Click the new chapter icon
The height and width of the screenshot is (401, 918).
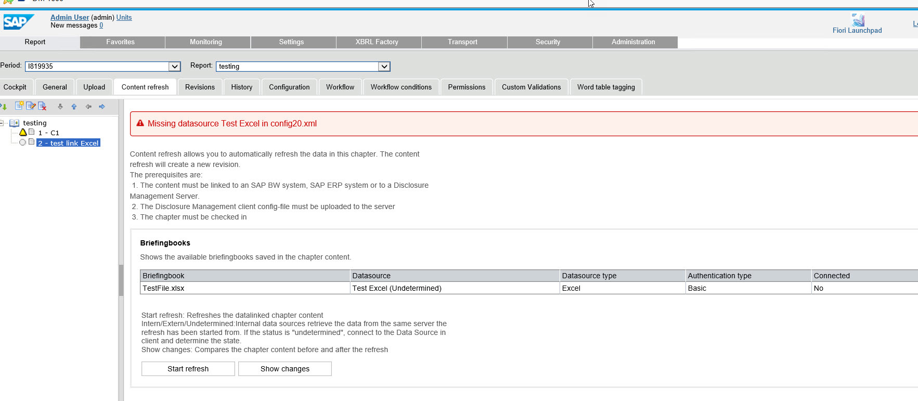pyautogui.click(x=19, y=106)
